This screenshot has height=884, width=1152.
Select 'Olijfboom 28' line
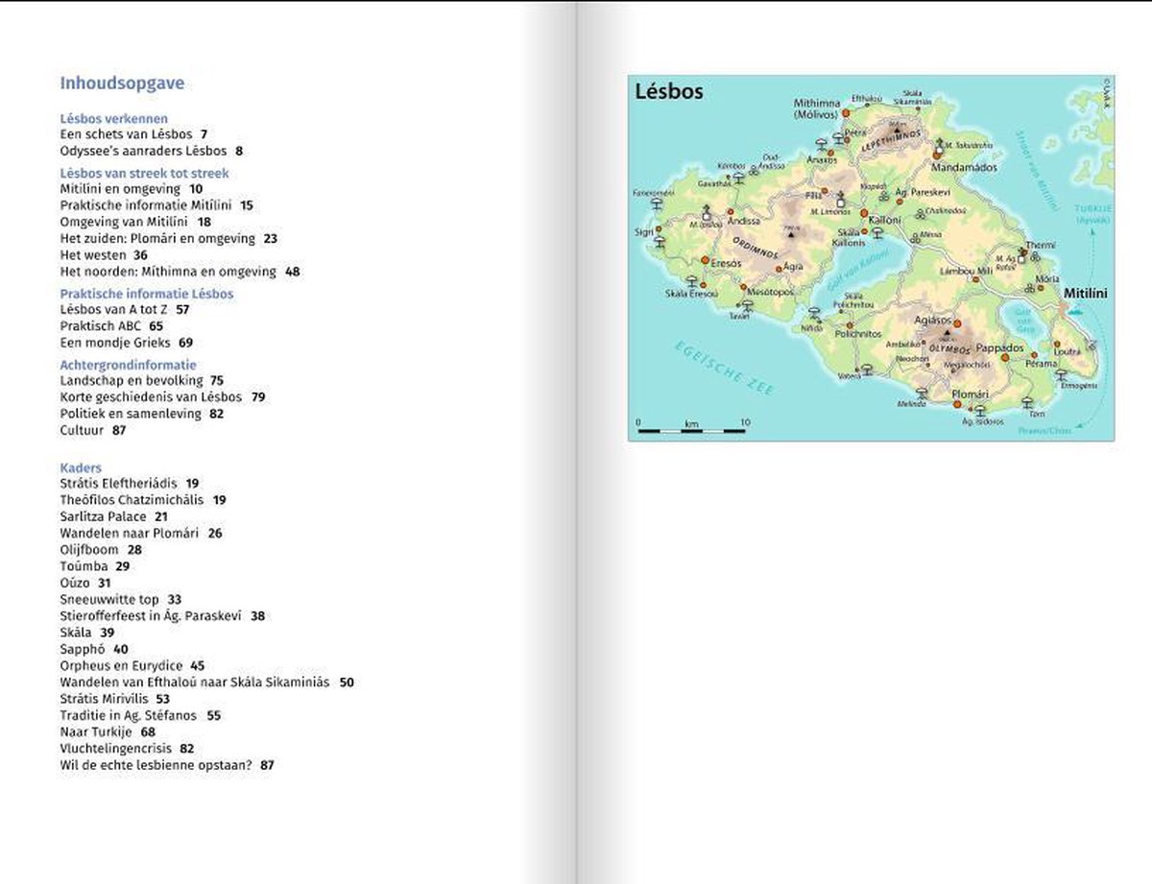[101, 550]
